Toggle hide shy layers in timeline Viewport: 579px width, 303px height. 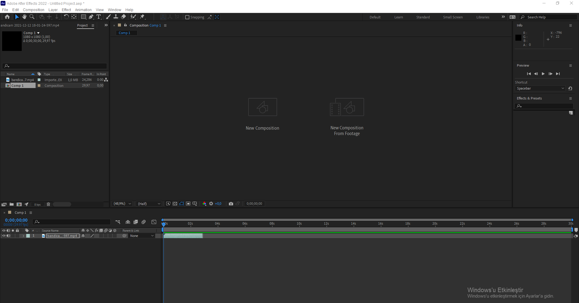tap(128, 222)
